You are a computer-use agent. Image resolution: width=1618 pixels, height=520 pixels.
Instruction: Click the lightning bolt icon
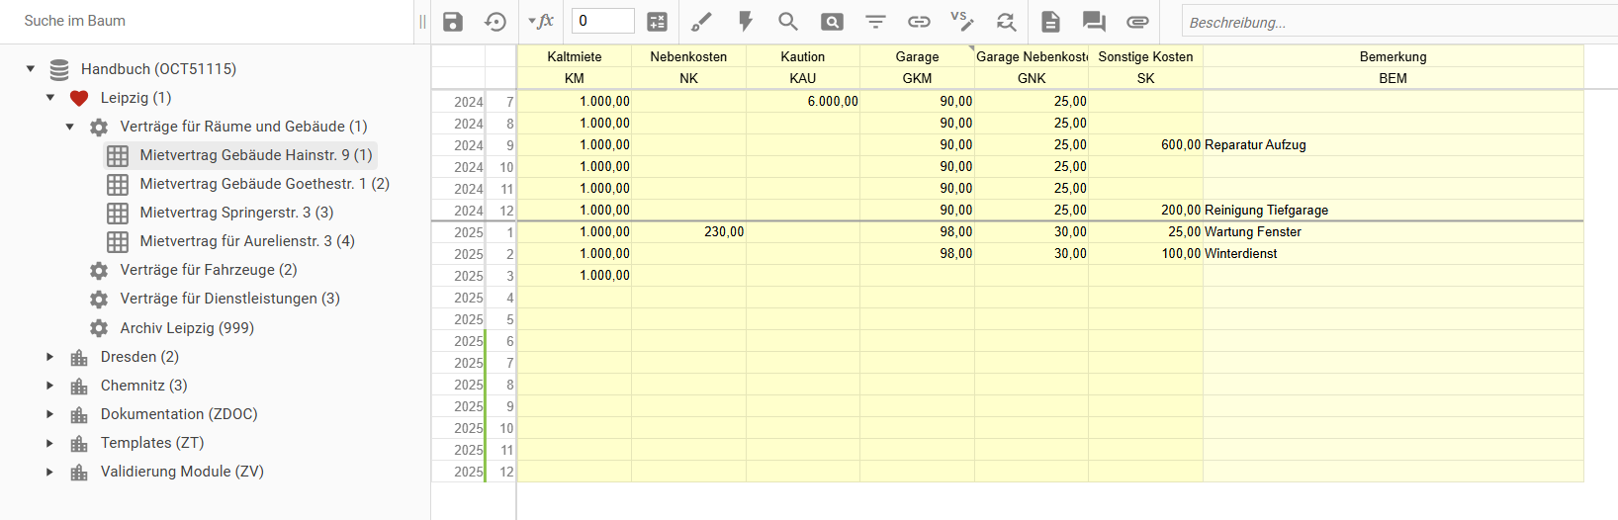pyautogui.click(x=746, y=22)
